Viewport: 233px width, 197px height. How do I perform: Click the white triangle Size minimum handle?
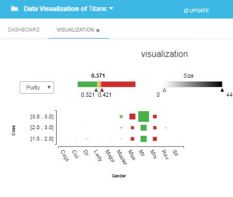click(164, 90)
